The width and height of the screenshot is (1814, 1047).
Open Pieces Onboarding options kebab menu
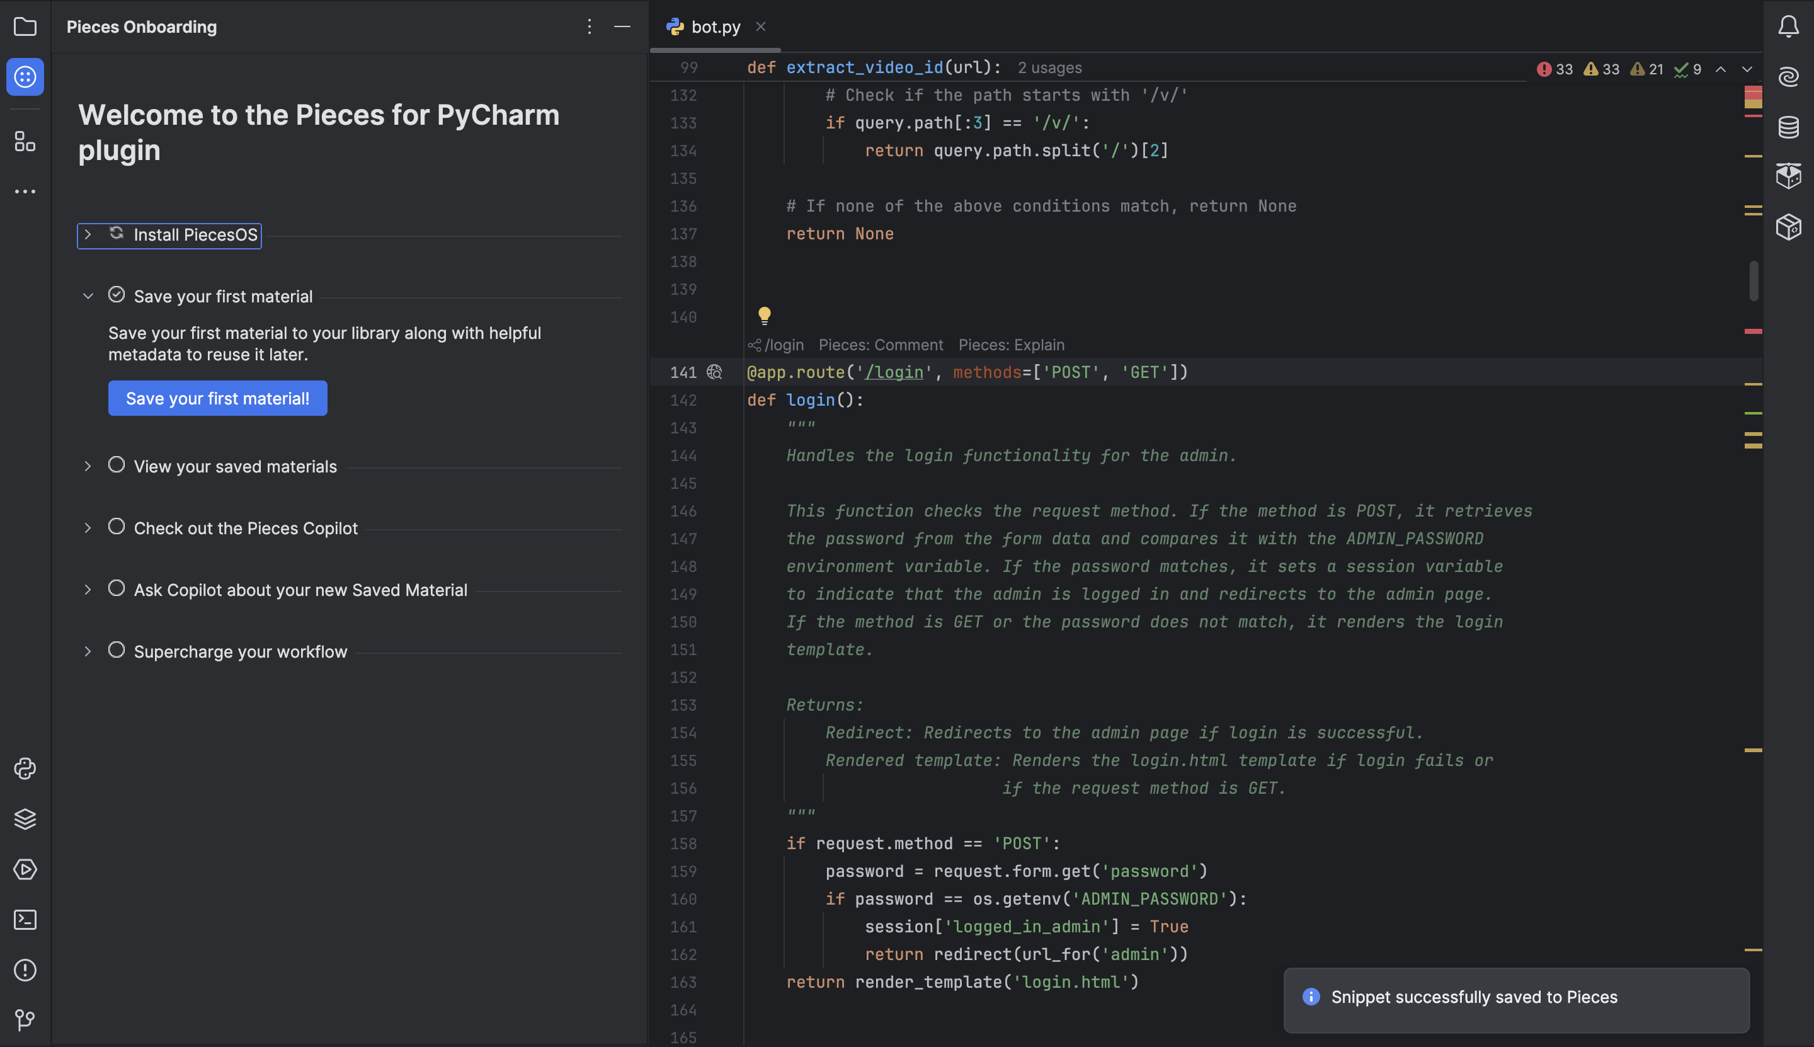point(589,26)
